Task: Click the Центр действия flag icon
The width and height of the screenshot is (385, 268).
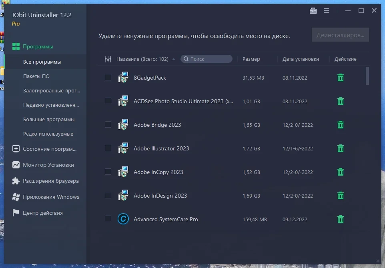Action: click(16, 213)
